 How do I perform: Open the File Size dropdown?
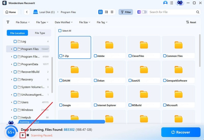(85, 22)
